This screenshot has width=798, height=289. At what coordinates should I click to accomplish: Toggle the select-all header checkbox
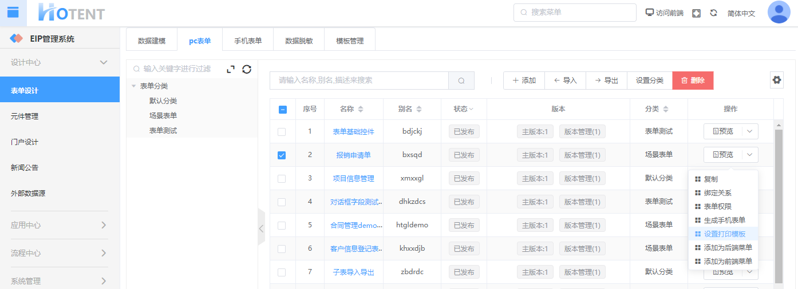tap(282, 110)
